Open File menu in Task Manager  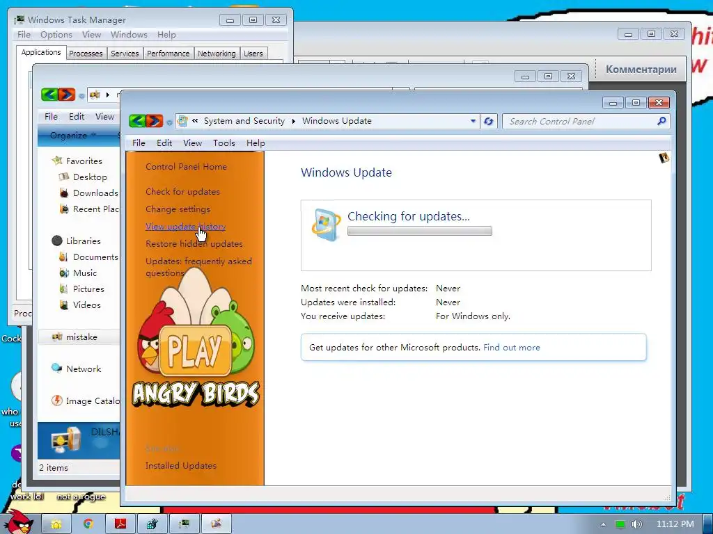(24, 35)
